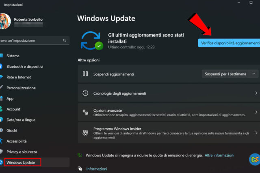This screenshot has width=260, height=173.
Task: Click the find a setting search field
Action: [x=35, y=41]
